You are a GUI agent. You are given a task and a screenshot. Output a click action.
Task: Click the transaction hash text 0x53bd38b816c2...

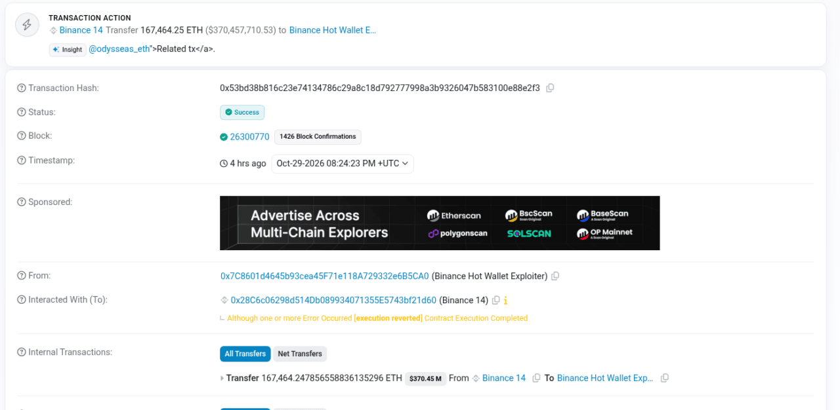pyautogui.click(x=380, y=88)
